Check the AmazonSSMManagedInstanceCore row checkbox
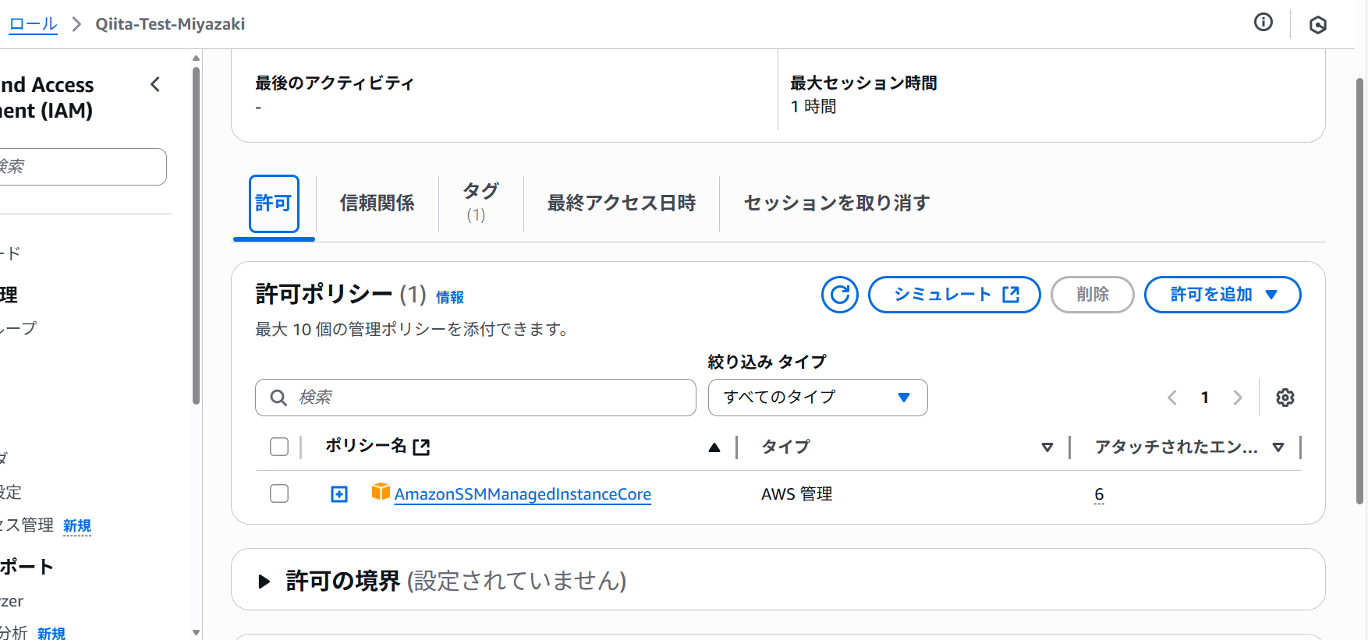The height and width of the screenshot is (640, 1368). point(279,493)
